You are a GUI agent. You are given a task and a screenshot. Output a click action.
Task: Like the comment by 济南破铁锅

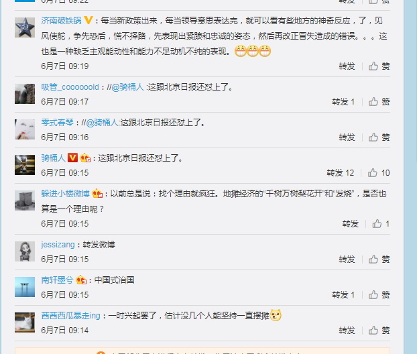379,66
